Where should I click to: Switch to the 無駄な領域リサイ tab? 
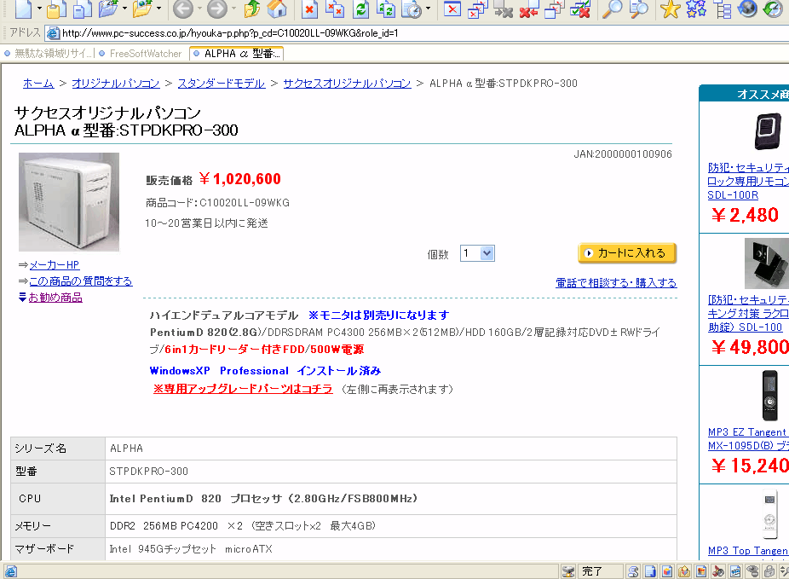click(53, 54)
